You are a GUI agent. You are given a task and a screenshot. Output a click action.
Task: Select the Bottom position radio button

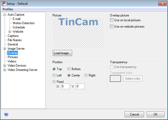[x=69, y=69]
